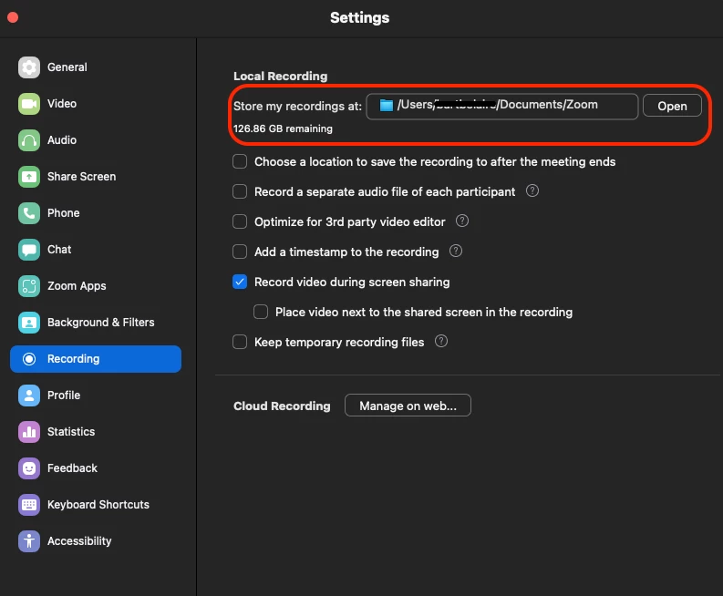
Task: Click the Chat bubble icon
Action: (x=29, y=250)
